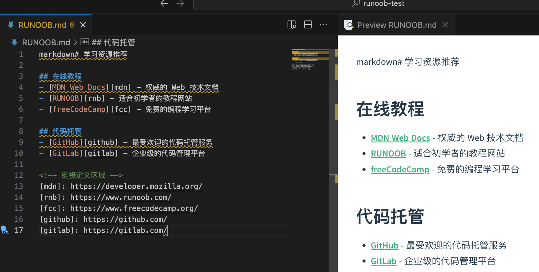The height and width of the screenshot is (272, 539).
Task: Click the lightbulb code action icon
Action: click(4, 230)
